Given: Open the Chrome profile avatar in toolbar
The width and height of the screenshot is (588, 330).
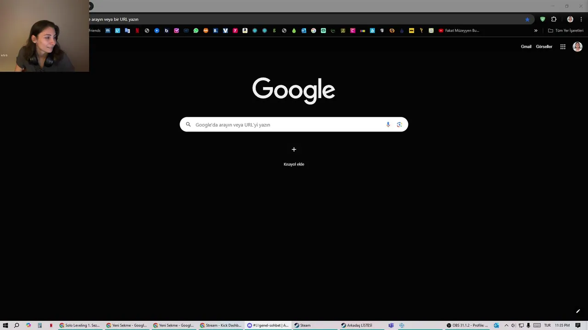Looking at the screenshot, I should 570,19.
